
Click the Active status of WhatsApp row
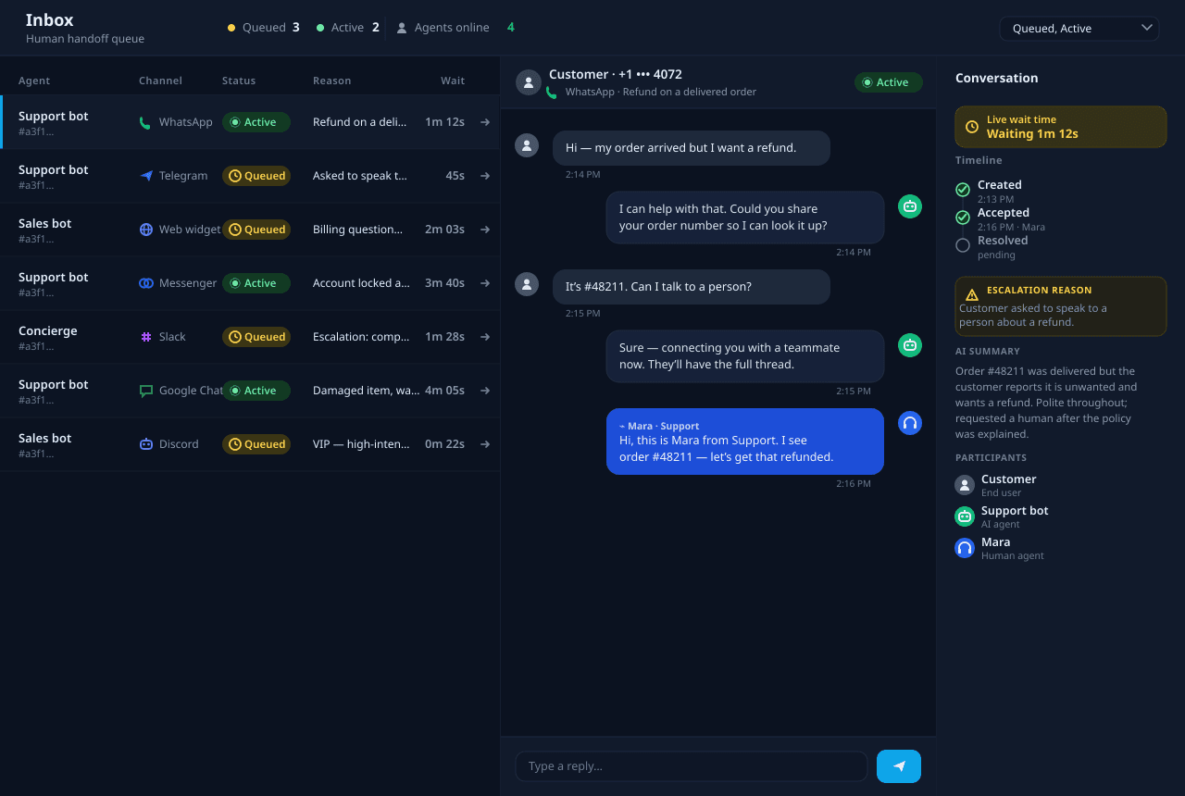coord(256,122)
